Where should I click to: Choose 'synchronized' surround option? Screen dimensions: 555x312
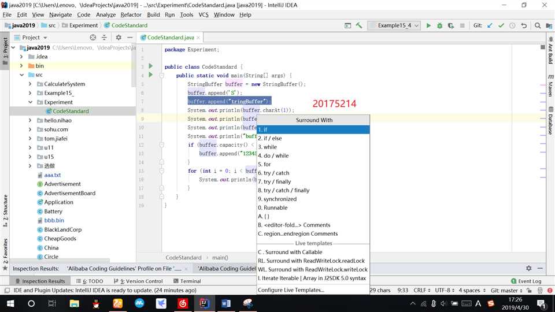coord(313,199)
